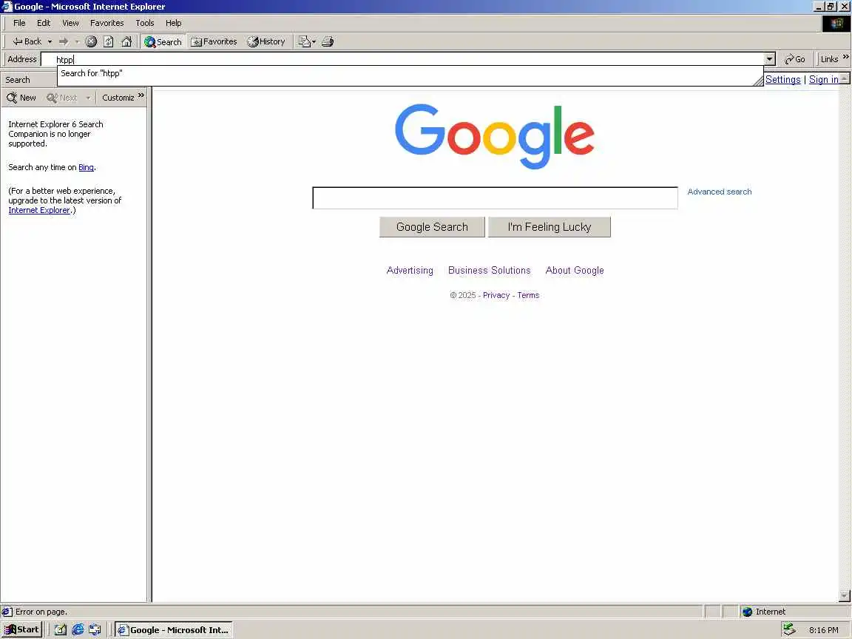This screenshot has width=852, height=639.
Task: Expand the Search pane toolbar chevron
Action: tap(141, 95)
